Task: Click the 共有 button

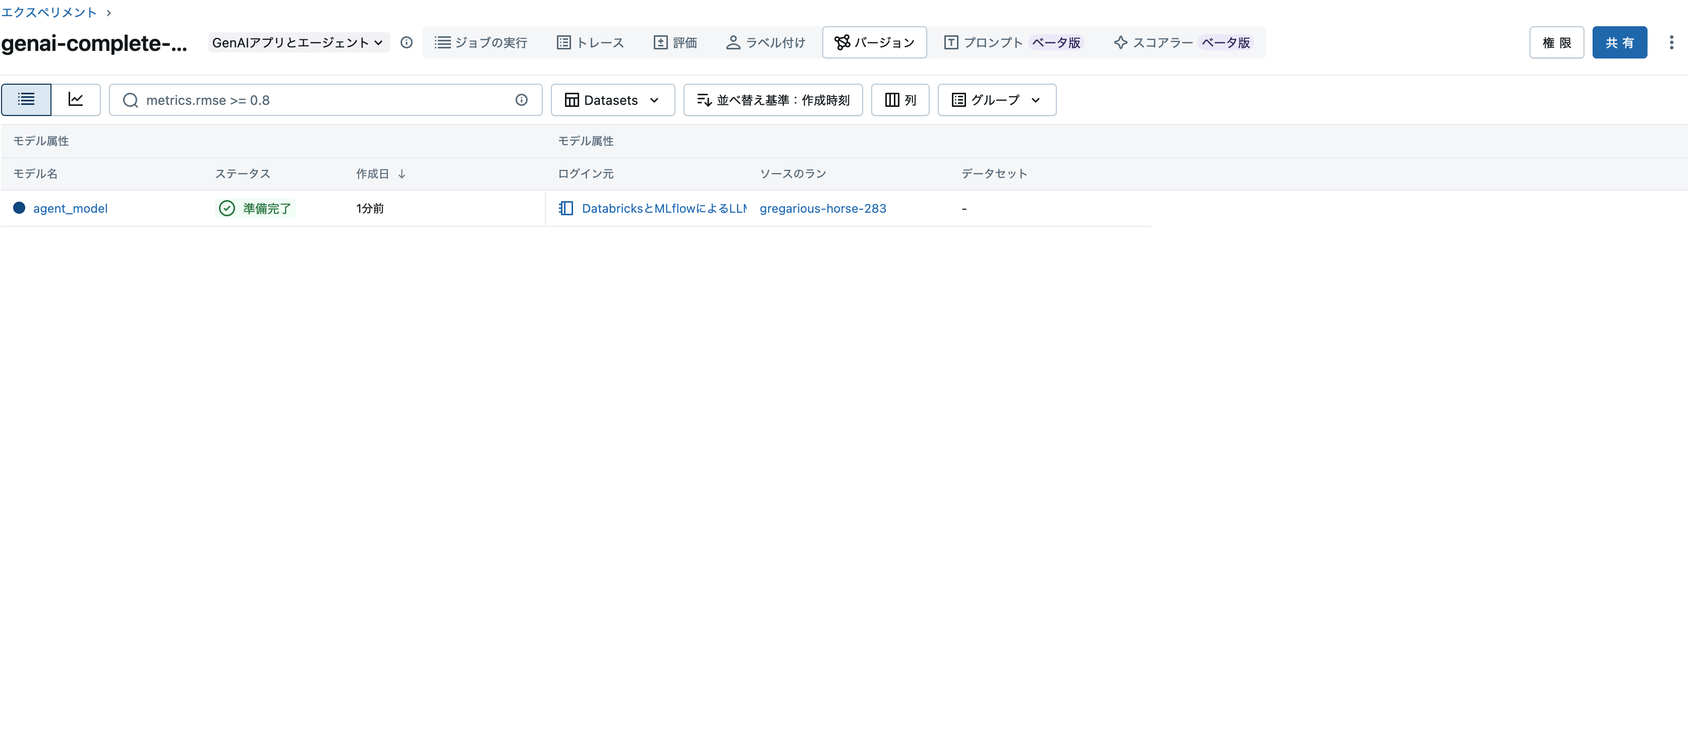Action: point(1620,42)
